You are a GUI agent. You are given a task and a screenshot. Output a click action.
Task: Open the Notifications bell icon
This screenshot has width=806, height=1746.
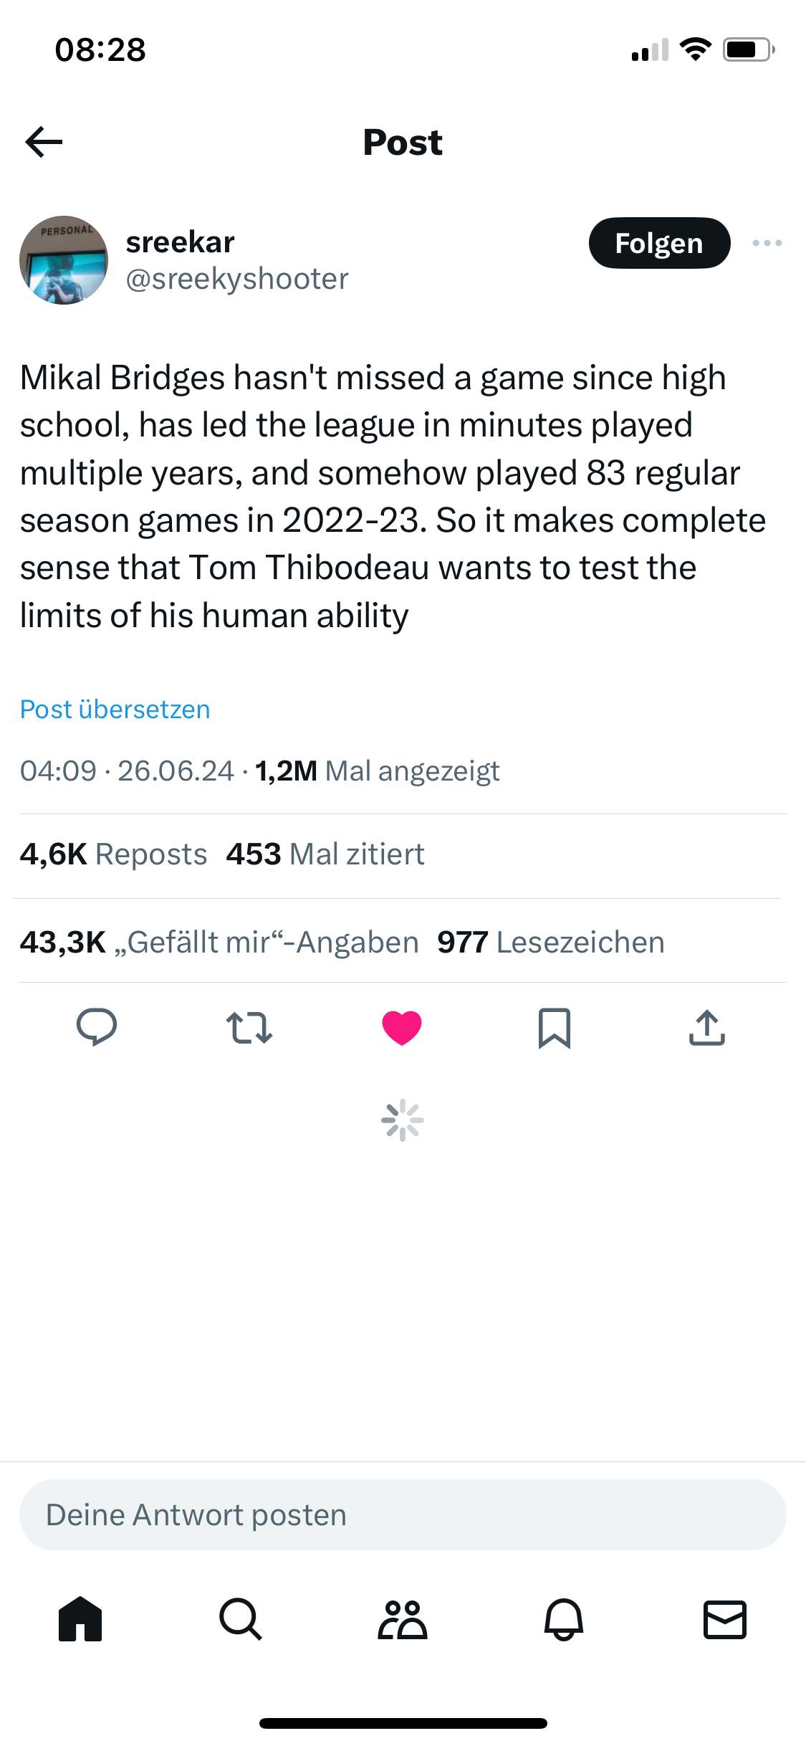tap(564, 1619)
